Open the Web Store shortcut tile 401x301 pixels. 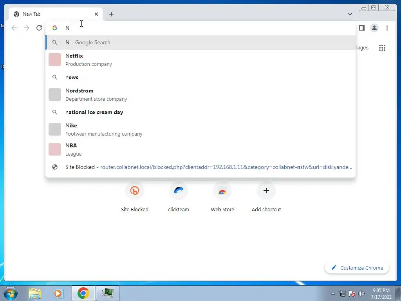click(x=222, y=197)
